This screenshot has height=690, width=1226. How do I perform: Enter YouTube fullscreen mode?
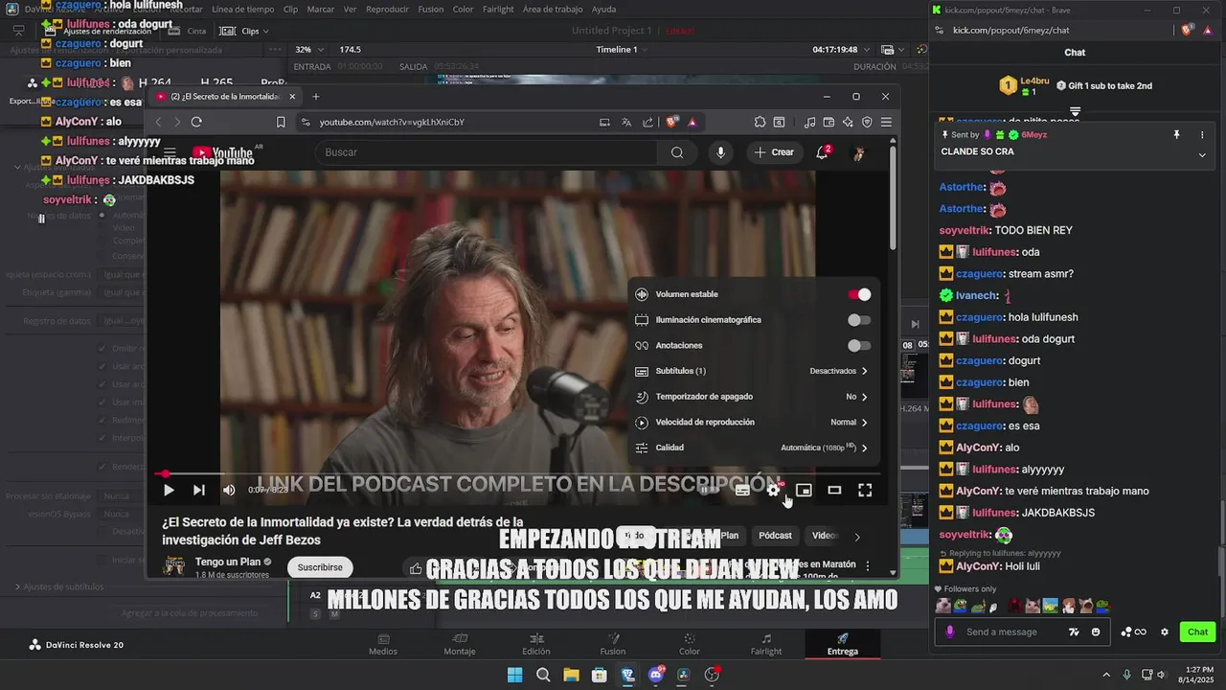point(865,490)
